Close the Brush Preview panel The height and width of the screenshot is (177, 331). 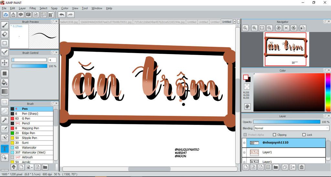56,22
